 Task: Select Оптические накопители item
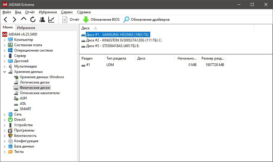coord(40,93)
